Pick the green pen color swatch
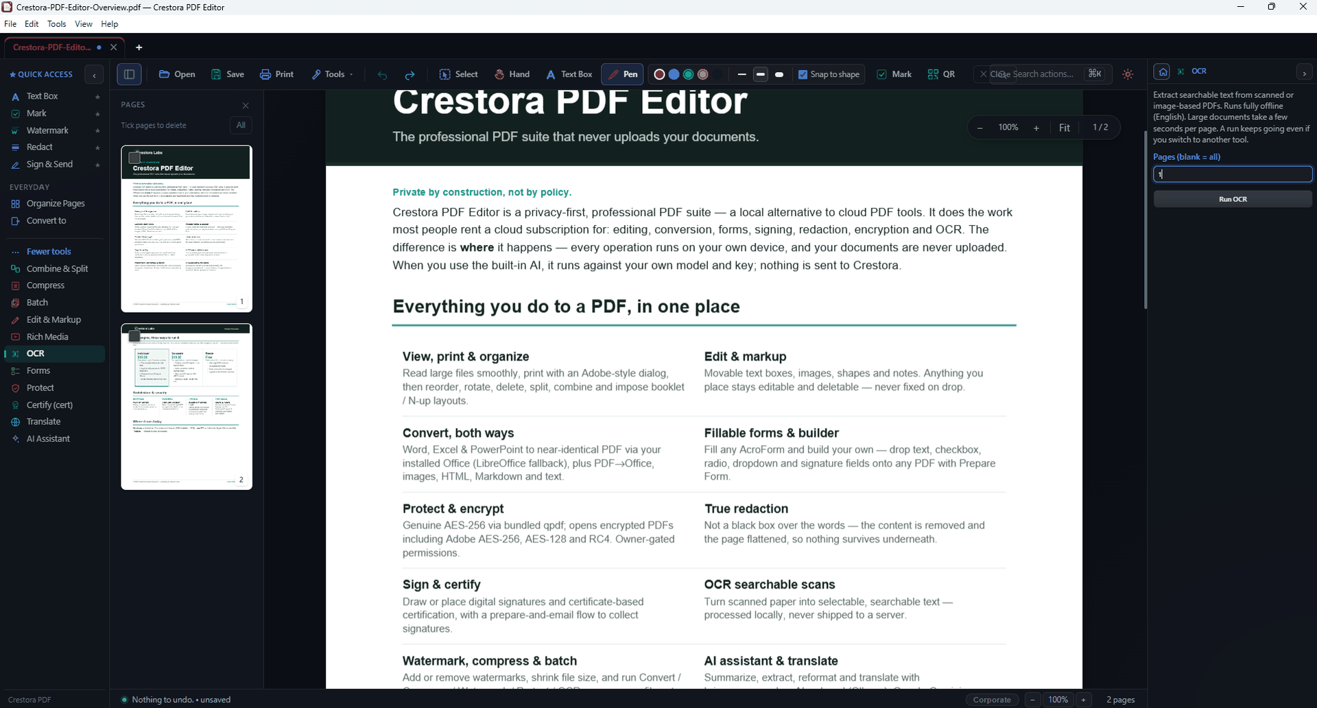The image size is (1317, 708). click(688, 74)
